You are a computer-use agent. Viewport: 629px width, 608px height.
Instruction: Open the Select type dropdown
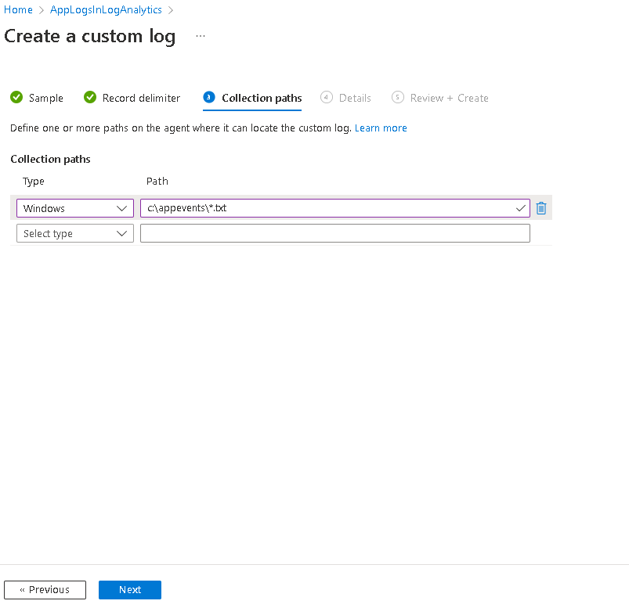click(75, 233)
